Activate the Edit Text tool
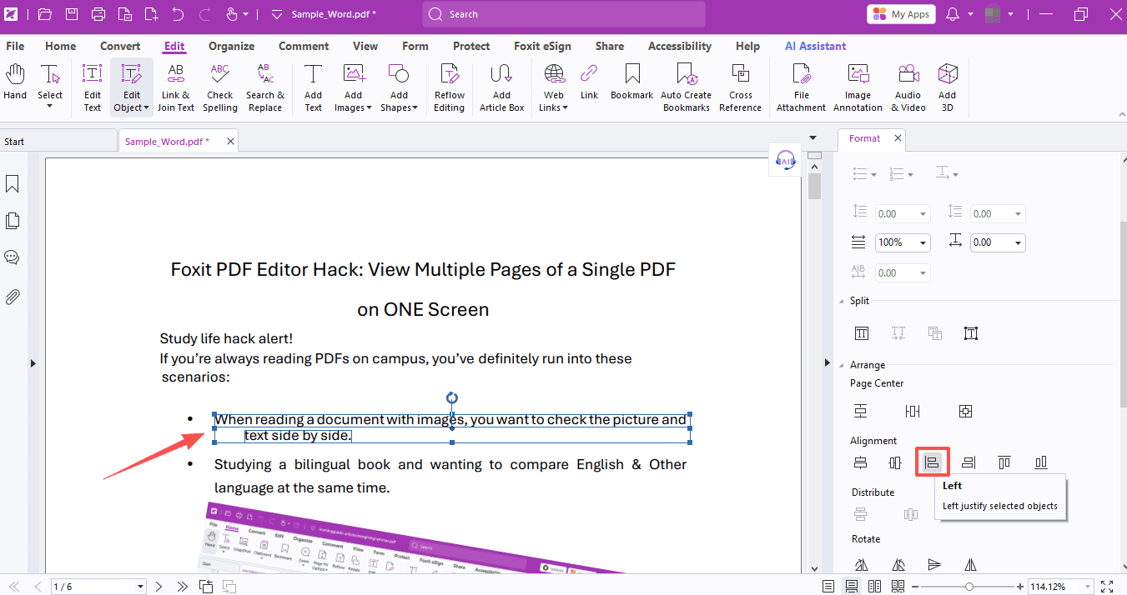The width and height of the screenshot is (1127, 595). click(93, 87)
